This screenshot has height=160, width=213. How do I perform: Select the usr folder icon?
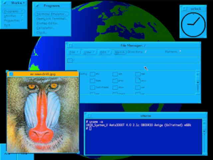coord(138,87)
